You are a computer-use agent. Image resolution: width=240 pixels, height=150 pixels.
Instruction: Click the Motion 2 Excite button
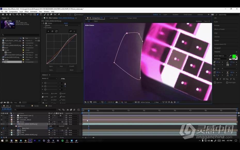pos(45,93)
